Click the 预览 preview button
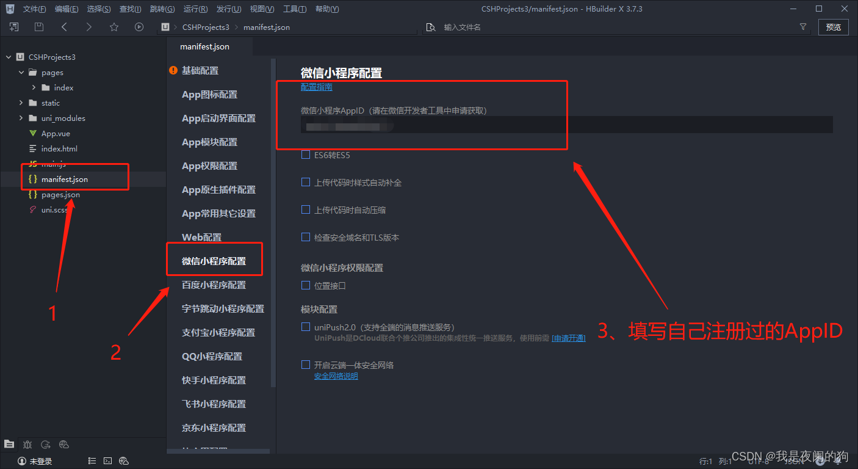 click(x=833, y=27)
